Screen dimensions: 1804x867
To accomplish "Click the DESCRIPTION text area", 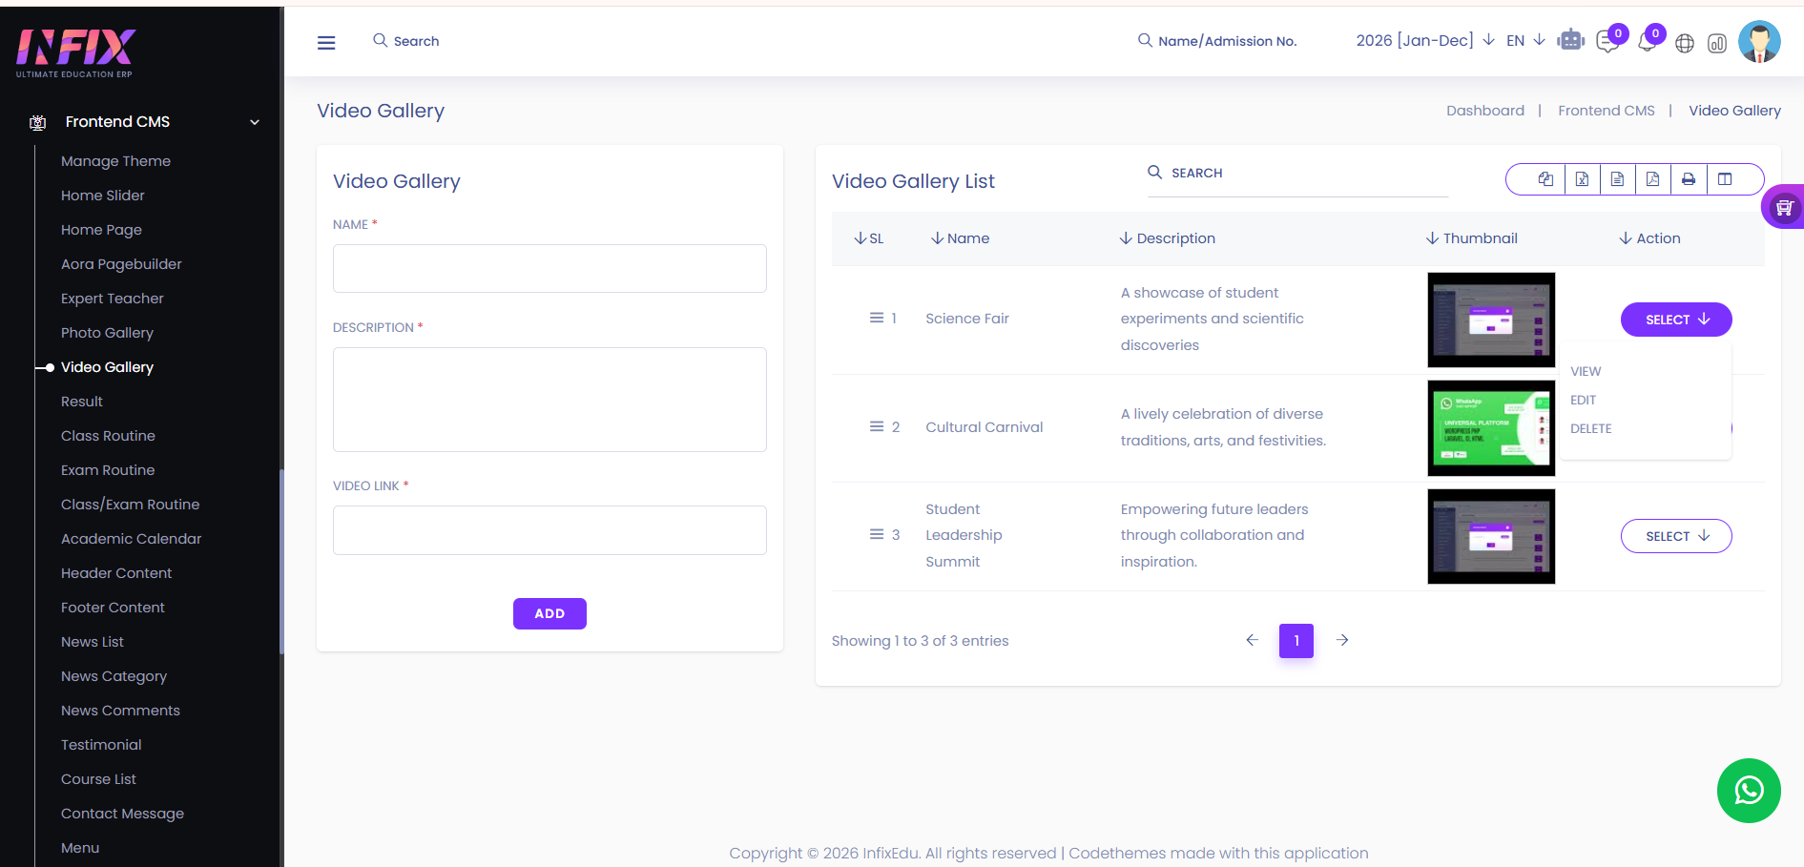I will coord(549,400).
